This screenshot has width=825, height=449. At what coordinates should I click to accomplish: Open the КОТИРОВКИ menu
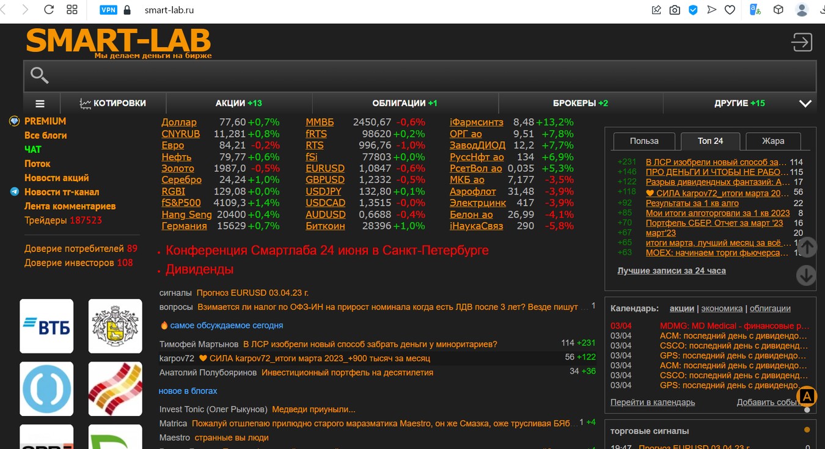point(112,103)
